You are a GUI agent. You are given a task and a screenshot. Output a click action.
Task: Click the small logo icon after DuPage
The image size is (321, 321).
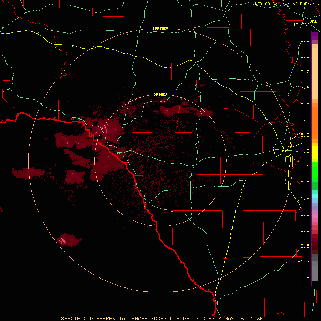[318, 4]
